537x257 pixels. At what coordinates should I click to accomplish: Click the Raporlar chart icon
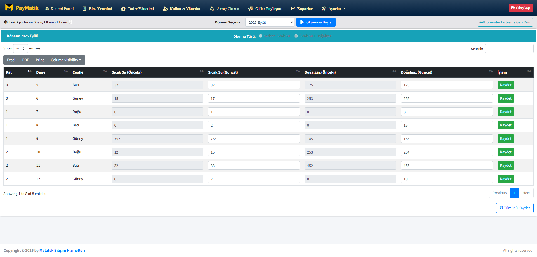tap(293, 9)
